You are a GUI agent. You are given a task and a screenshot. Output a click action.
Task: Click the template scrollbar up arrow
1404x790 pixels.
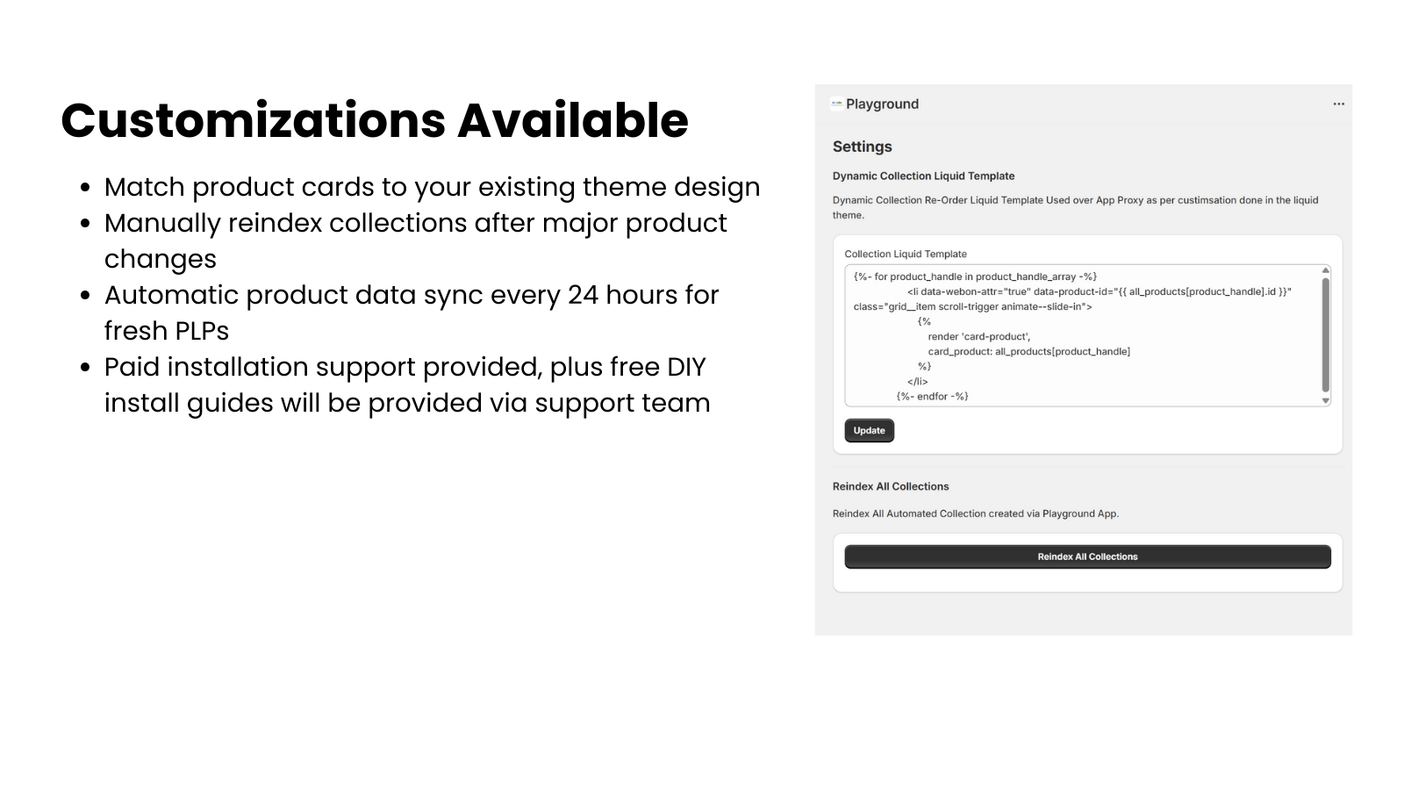(x=1325, y=270)
